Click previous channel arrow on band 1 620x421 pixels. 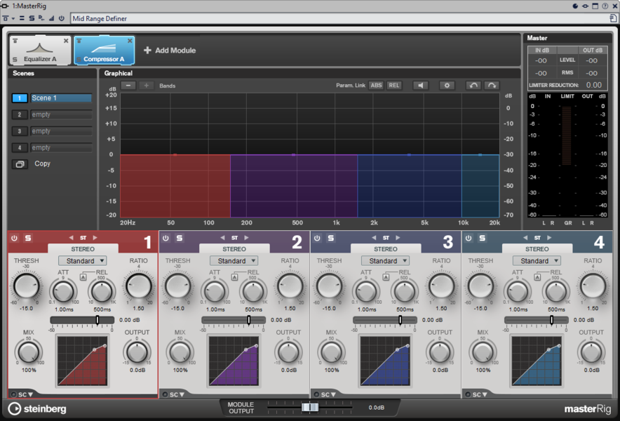click(71, 238)
